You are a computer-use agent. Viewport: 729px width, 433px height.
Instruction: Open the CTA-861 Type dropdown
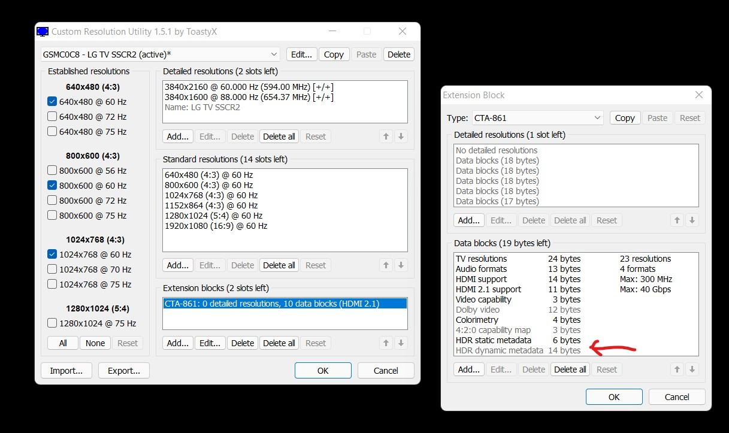click(537, 118)
